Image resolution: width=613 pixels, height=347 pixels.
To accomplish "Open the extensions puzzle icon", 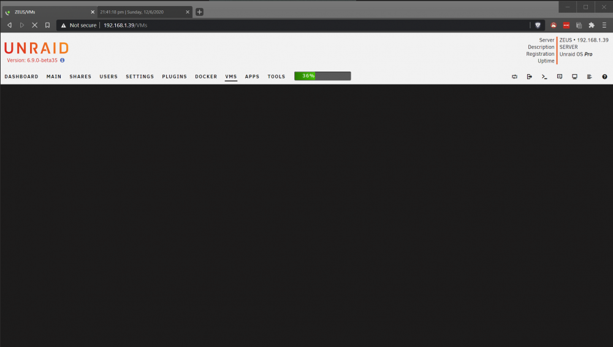I will click(592, 25).
